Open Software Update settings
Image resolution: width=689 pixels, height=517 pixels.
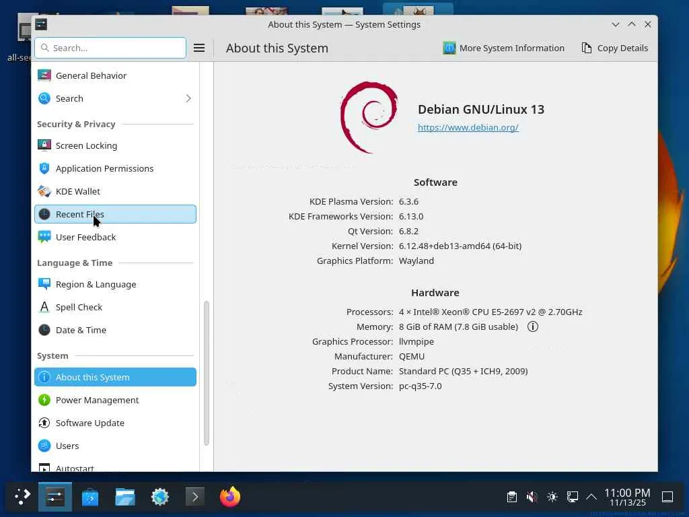115,423
